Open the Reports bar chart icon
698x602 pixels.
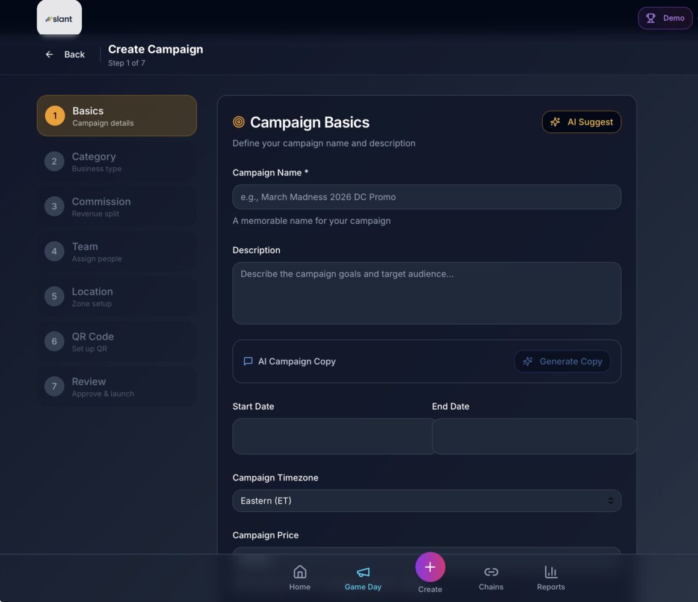[551, 571]
